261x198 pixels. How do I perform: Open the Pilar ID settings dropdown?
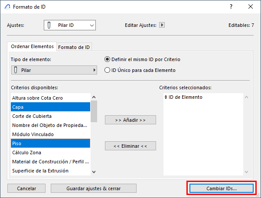click(69, 25)
